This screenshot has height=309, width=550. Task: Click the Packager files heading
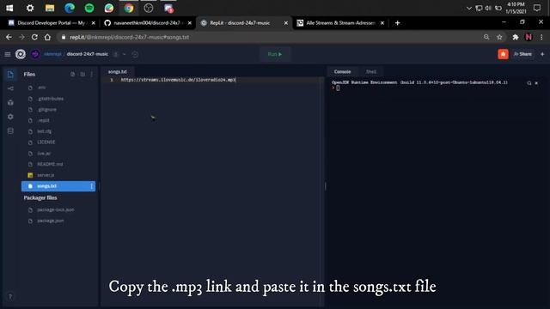(40, 198)
